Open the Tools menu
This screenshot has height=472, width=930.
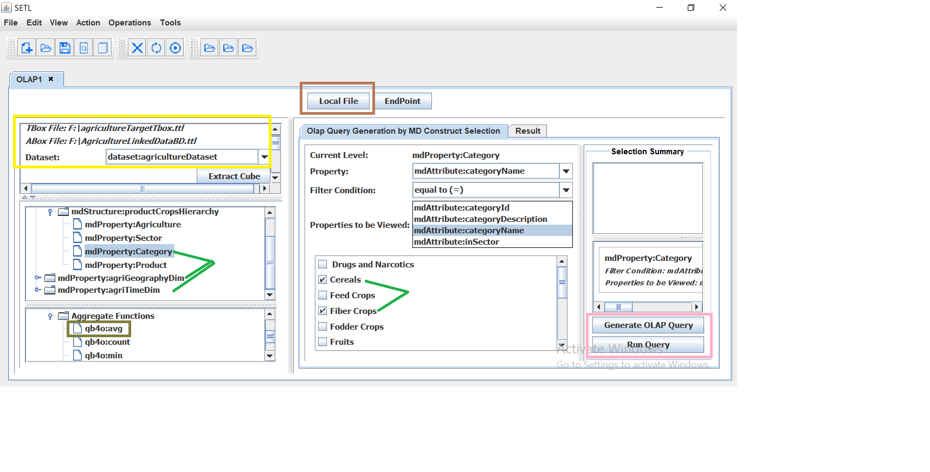(x=170, y=23)
